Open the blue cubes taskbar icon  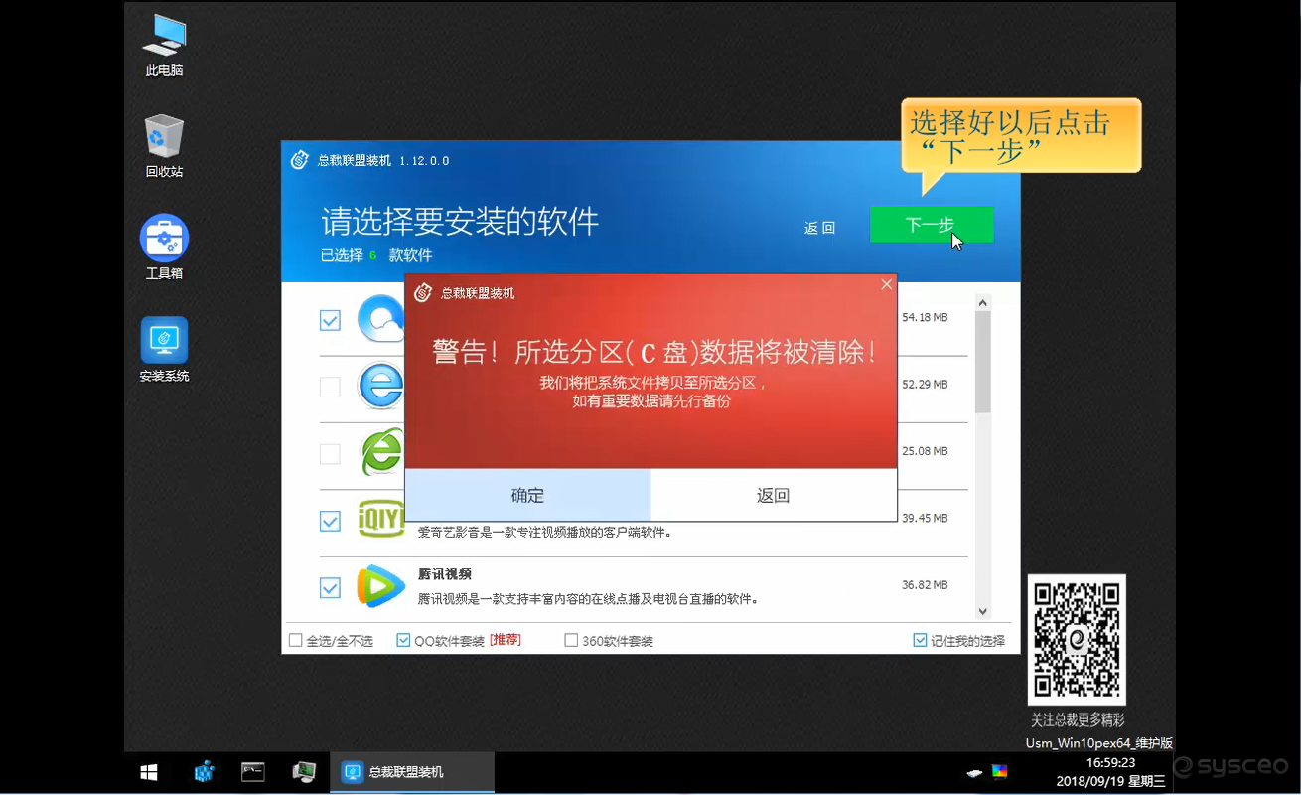[x=205, y=772]
